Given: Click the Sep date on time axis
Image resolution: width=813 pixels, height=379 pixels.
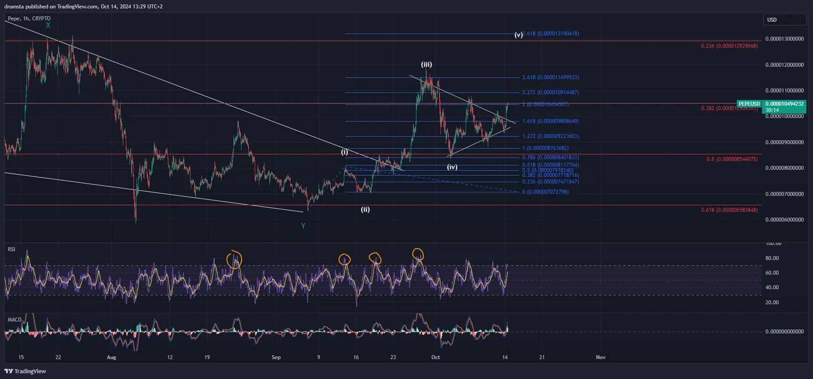Looking at the screenshot, I should click(276, 357).
